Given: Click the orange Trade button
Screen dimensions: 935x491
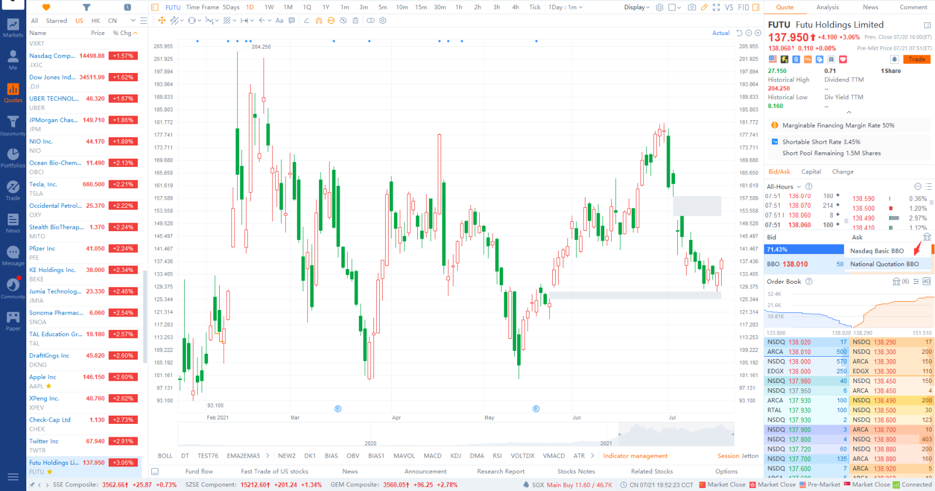Looking at the screenshot, I should tap(916, 60).
